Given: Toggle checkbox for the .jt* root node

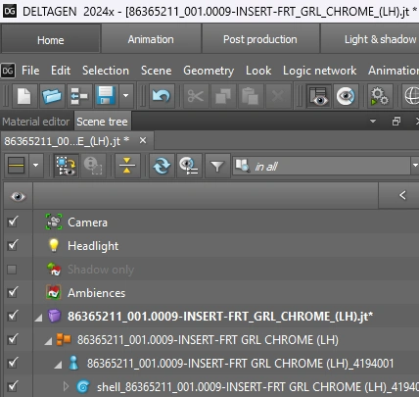Looking at the screenshot, I should click(x=13, y=316).
